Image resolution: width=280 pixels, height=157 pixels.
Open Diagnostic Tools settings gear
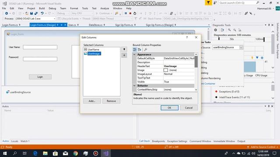pyautogui.click(x=216, y=30)
